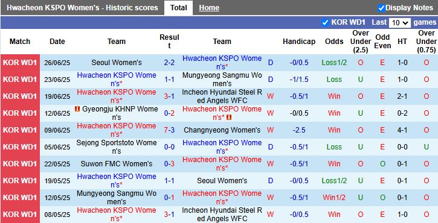Uncheck the KOR WD1 league filter checkbox
The image size is (438, 223).
(x=325, y=22)
